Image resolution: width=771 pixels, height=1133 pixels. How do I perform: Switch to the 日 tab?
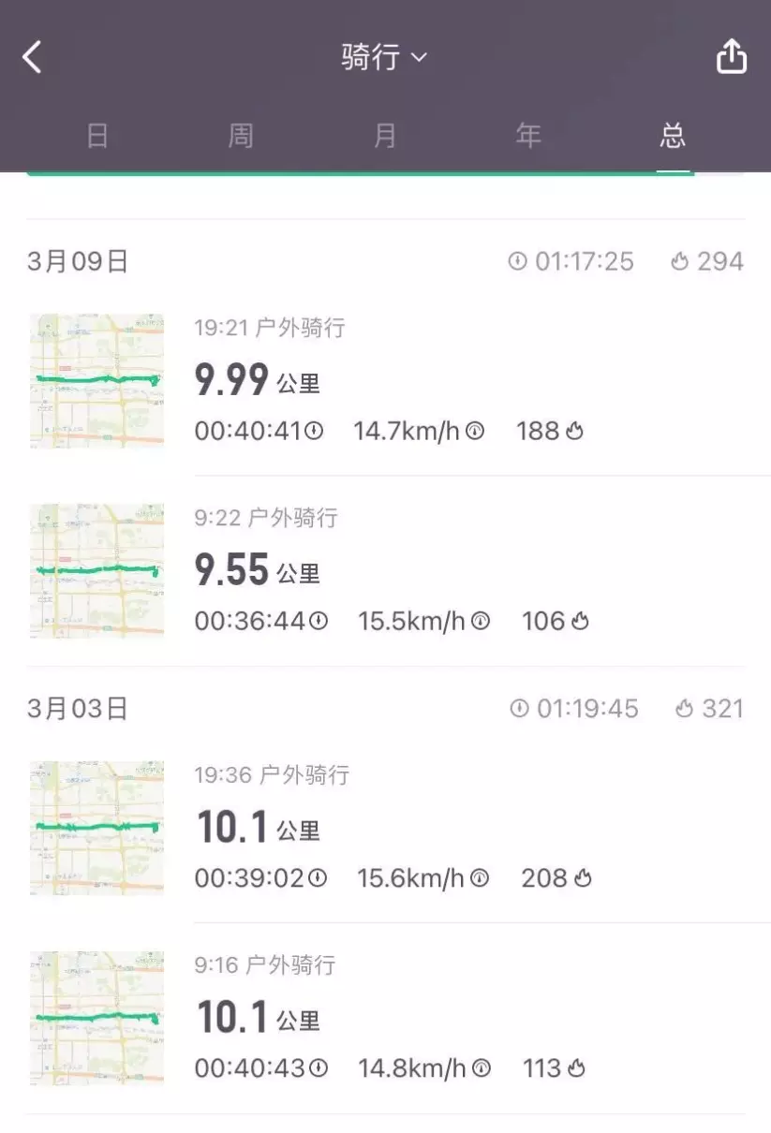(x=97, y=137)
